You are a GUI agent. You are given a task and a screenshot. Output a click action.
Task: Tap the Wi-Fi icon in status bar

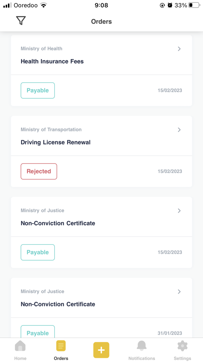(x=44, y=5)
